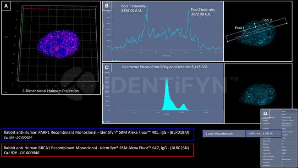Click the 'Sampling' row label
Image resolution: width=298 pixels, height=168 pixels.
(266, 147)
